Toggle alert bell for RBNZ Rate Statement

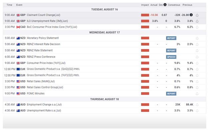tap(197, 51)
